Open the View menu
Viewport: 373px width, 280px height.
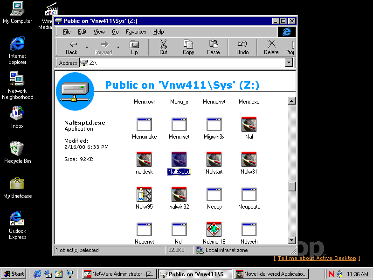[99, 32]
